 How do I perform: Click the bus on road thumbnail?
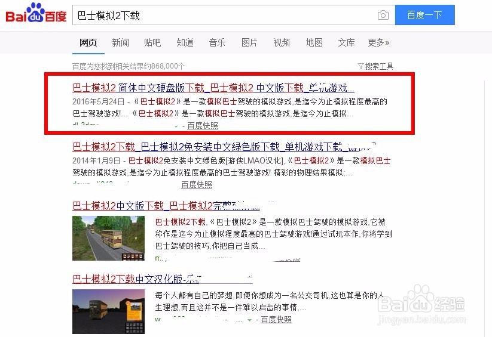[x=109, y=238]
